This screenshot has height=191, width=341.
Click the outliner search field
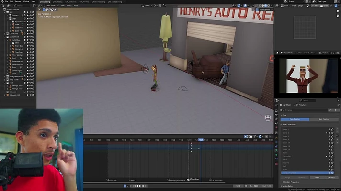point(22,5)
